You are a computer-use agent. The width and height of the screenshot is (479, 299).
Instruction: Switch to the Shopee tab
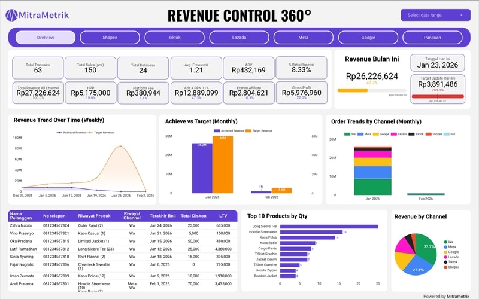point(110,38)
